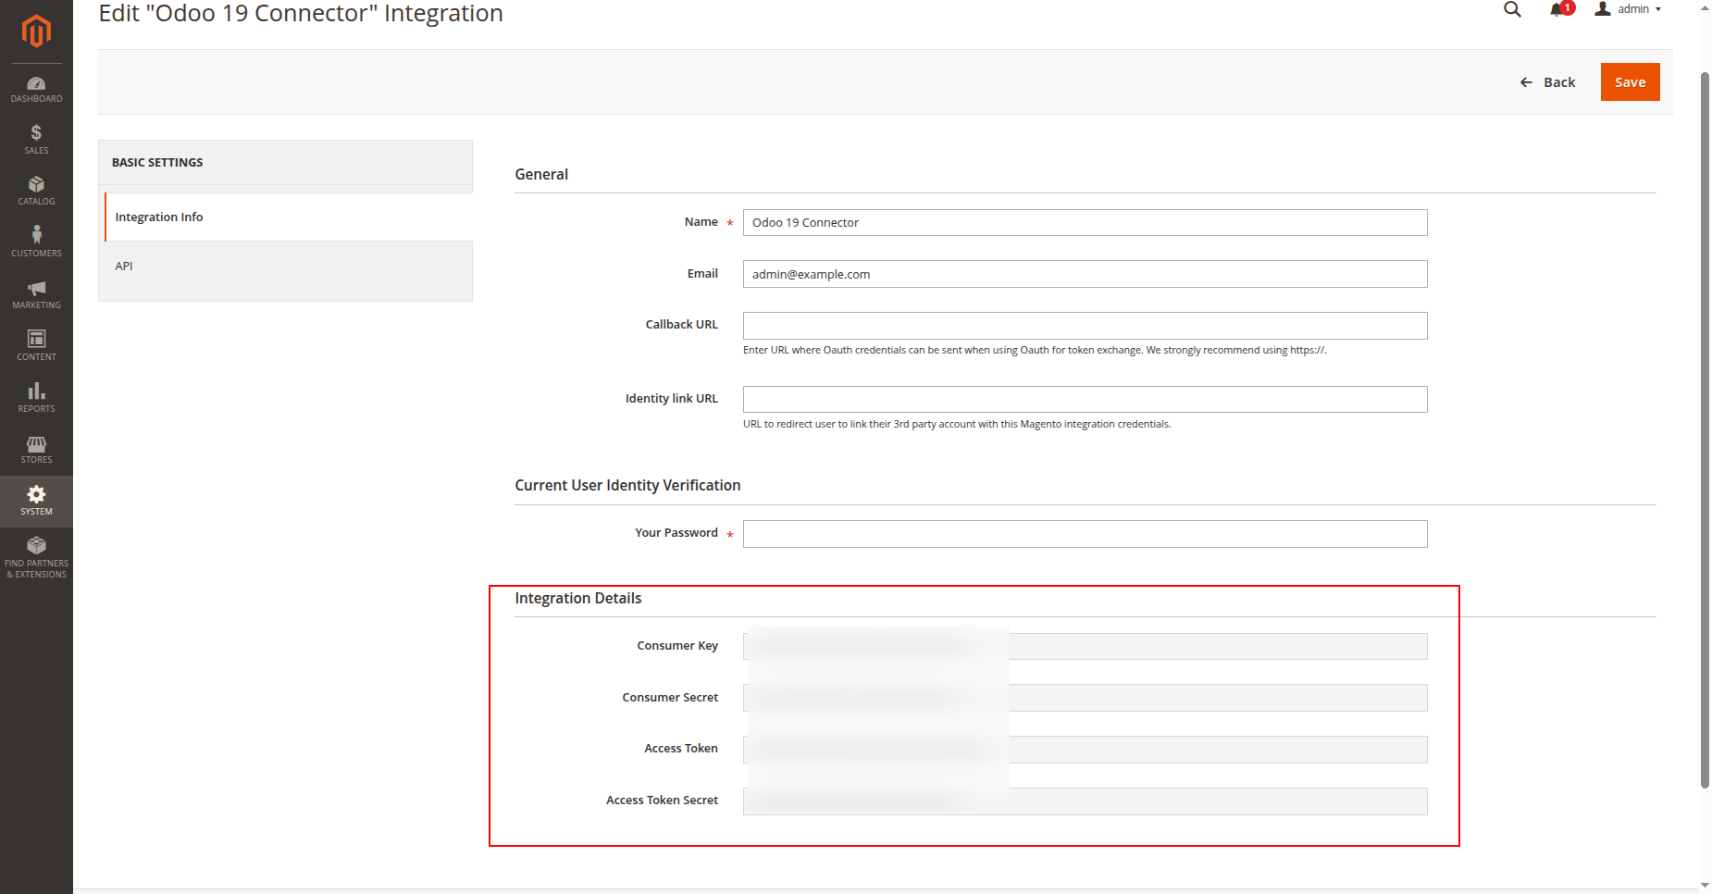Image resolution: width=1712 pixels, height=894 pixels.
Task: Click the page vertical scrollbar
Action: pos(1705,430)
